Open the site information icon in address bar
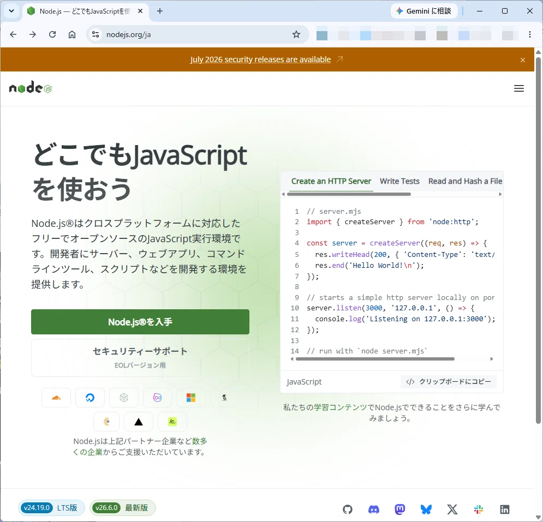This screenshot has height=522, width=543. click(x=96, y=34)
